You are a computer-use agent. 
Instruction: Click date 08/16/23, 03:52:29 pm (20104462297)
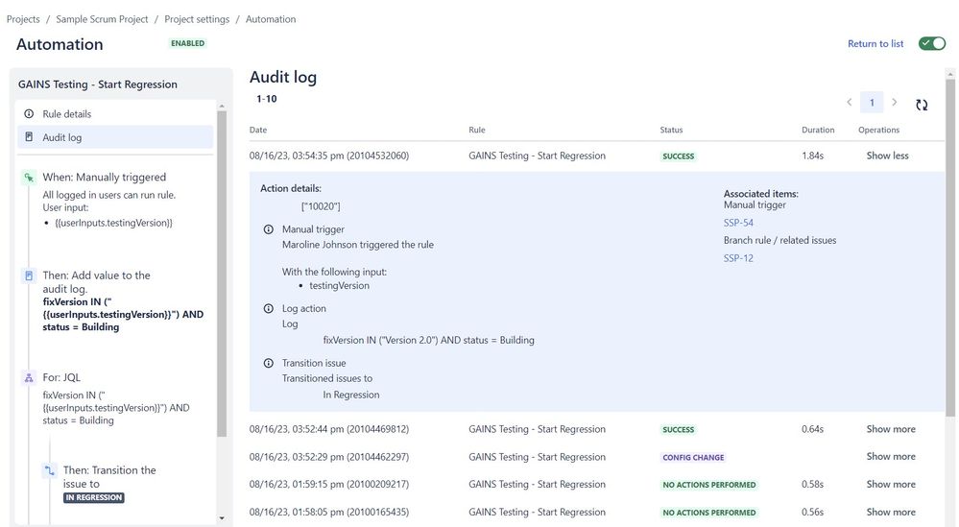pos(329,457)
